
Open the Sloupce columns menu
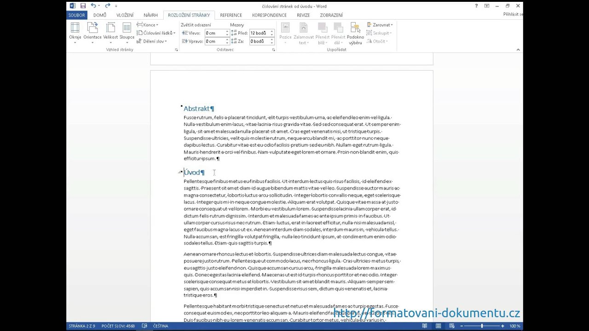(127, 33)
